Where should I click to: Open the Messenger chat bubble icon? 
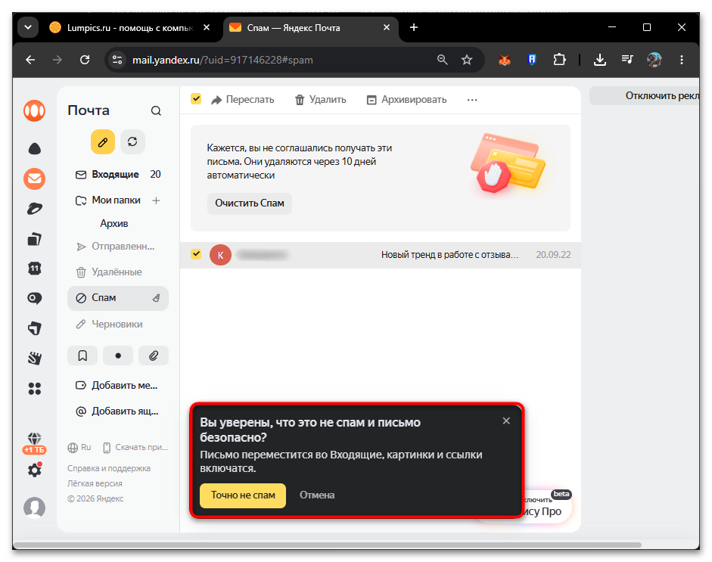coord(35,298)
